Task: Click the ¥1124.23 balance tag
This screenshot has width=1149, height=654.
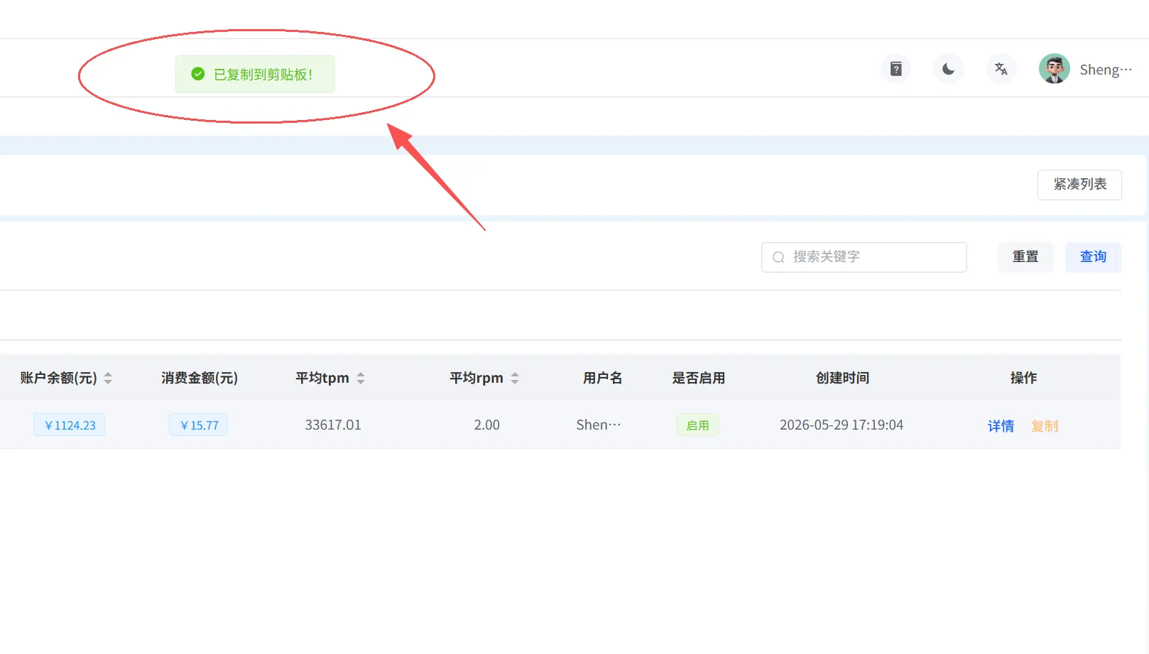Action: tap(70, 425)
